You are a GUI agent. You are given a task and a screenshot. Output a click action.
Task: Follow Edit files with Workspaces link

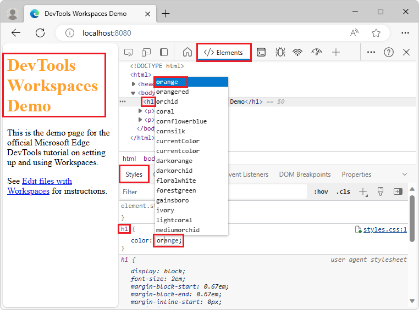point(40,186)
